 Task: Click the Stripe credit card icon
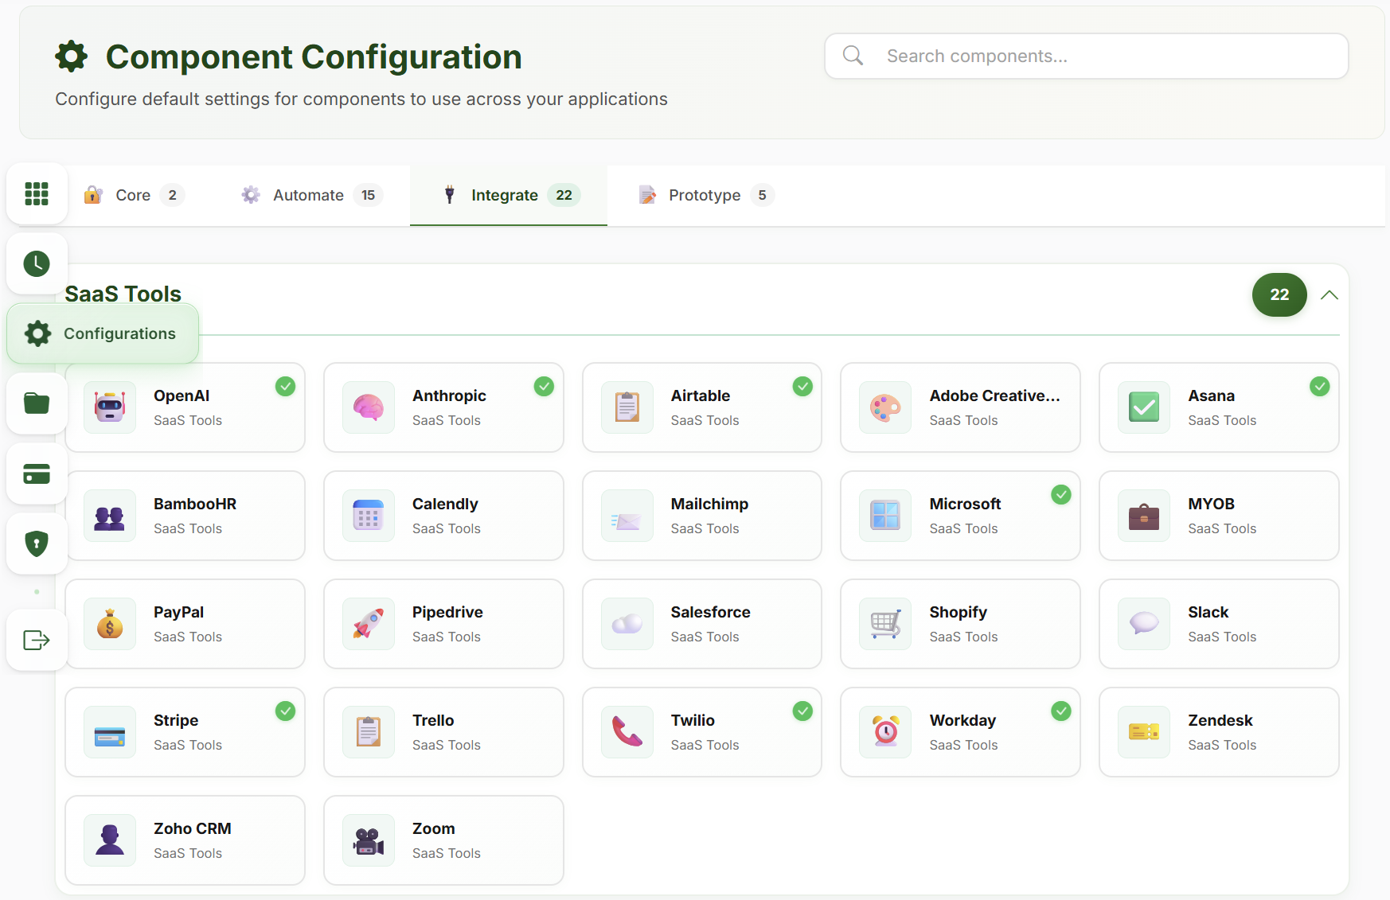110,732
